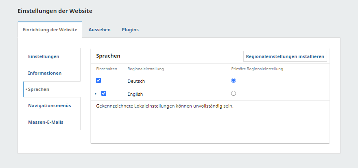Screen dimensions: 358x168
Task: Click the Primäre Regionaleinstellung column header
Action: (x=257, y=69)
